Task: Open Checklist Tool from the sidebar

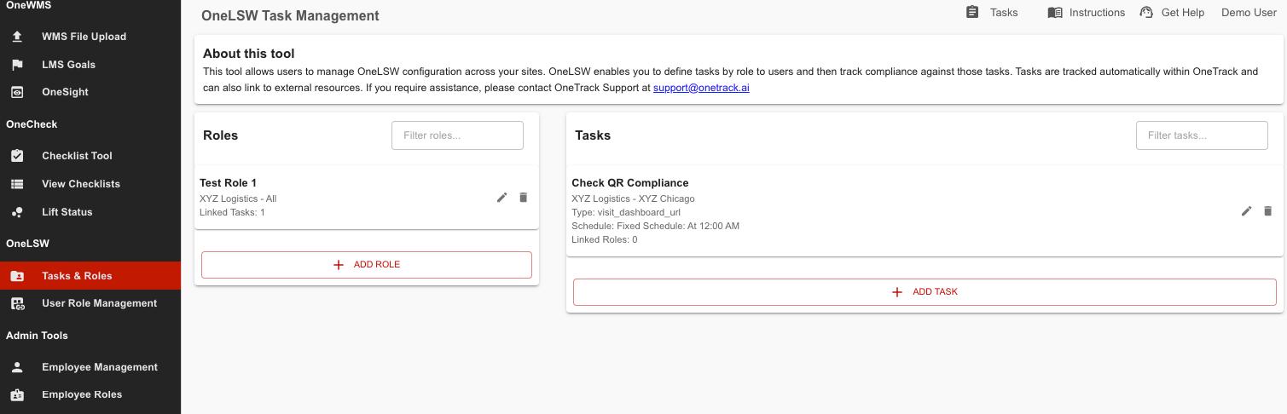Action: point(77,156)
